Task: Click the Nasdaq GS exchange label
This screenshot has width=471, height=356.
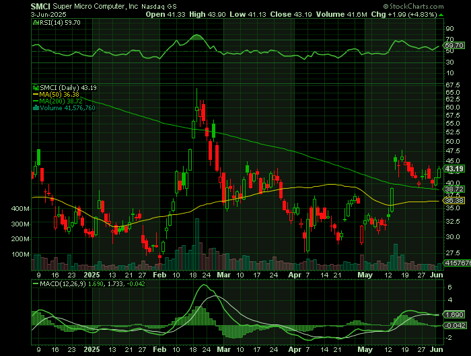Action: click(x=159, y=6)
